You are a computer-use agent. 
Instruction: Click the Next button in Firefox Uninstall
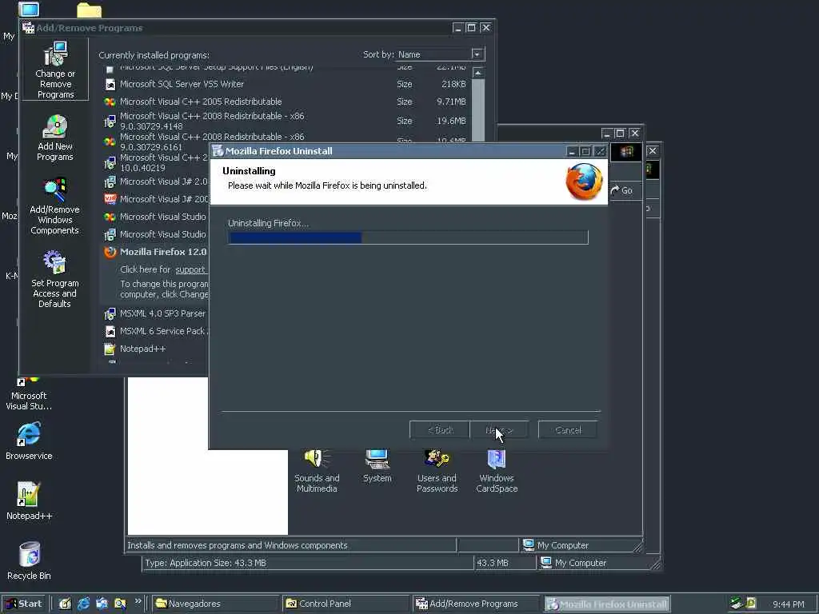coord(499,430)
